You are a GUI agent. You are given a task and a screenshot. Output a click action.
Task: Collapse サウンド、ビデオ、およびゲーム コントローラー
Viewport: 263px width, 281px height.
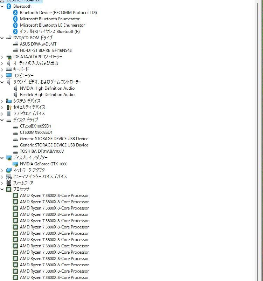pos(2,82)
